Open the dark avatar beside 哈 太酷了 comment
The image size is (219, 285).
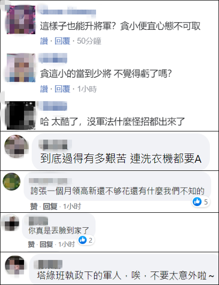click(21, 116)
